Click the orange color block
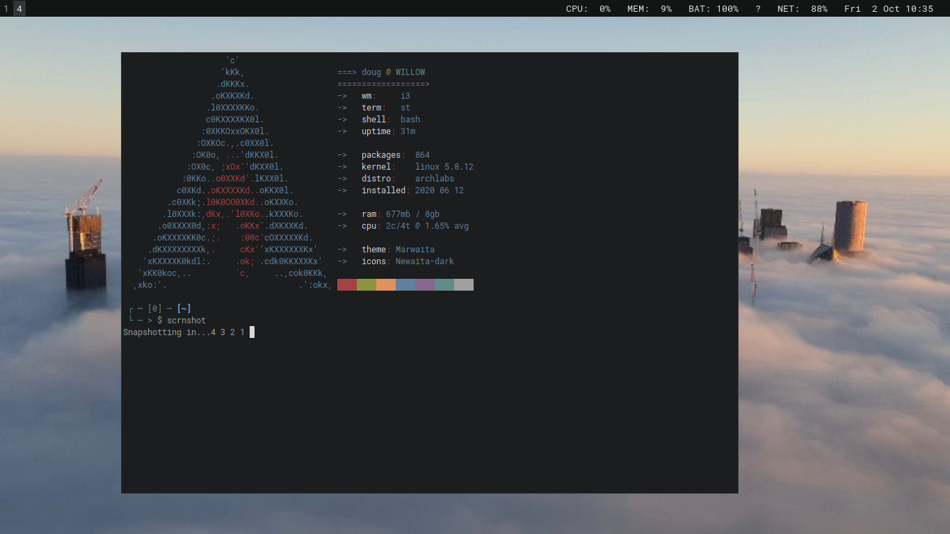This screenshot has height=534, width=950. pyautogui.click(x=386, y=284)
